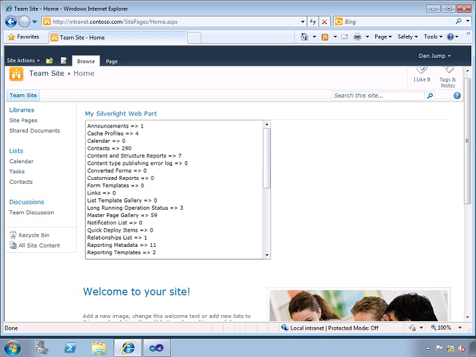476x357 pixels.
Task: Click the I Like It icon
Action: tap(422, 75)
